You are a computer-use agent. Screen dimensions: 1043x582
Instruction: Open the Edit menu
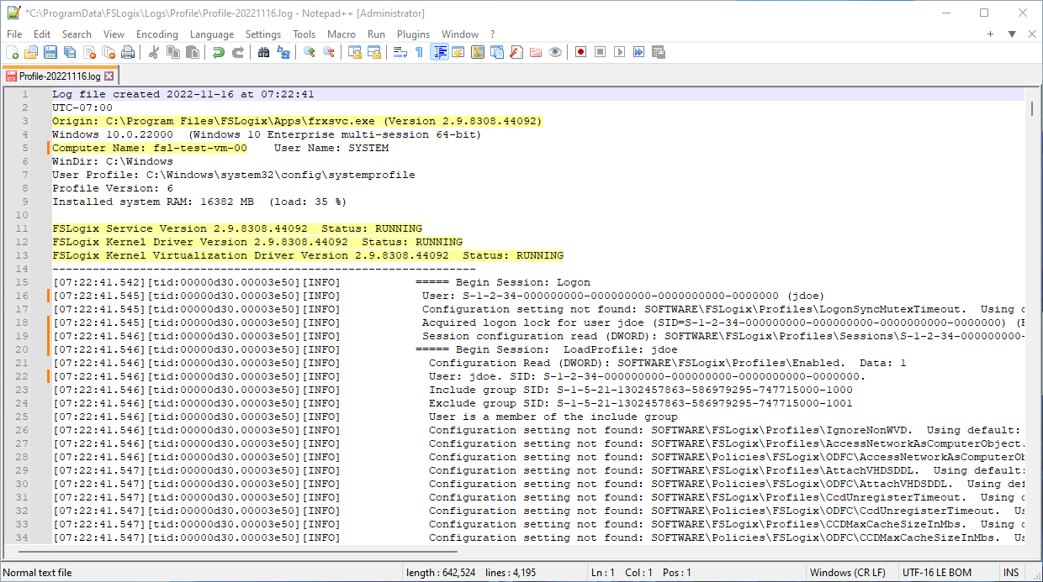tap(42, 34)
